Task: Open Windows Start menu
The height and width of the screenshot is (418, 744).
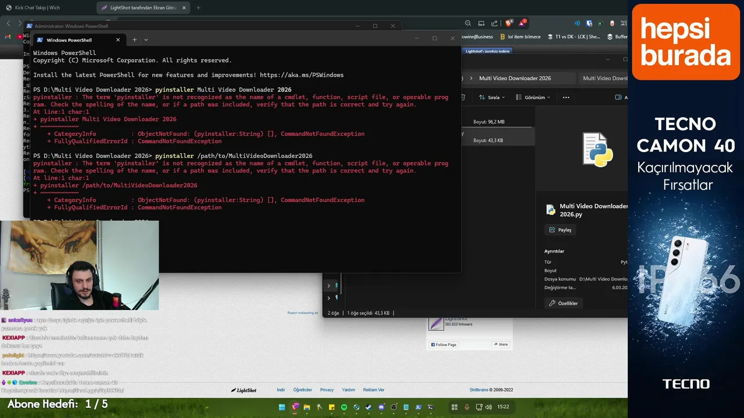Action: [x=282, y=408]
